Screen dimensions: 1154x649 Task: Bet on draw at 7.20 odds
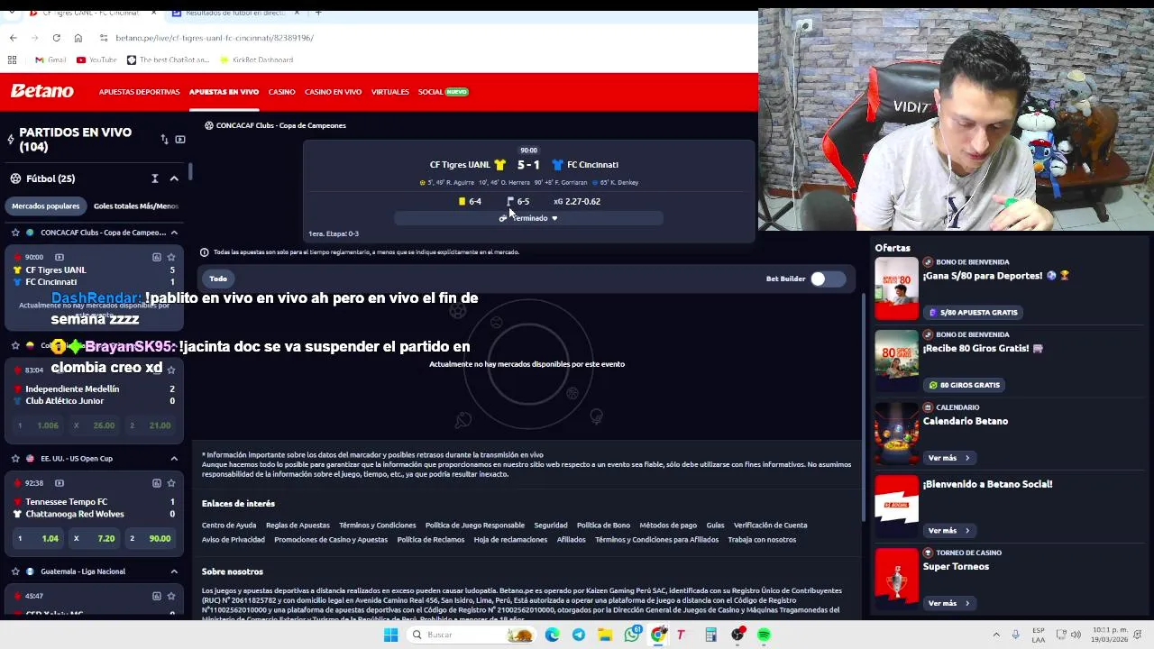[95, 538]
